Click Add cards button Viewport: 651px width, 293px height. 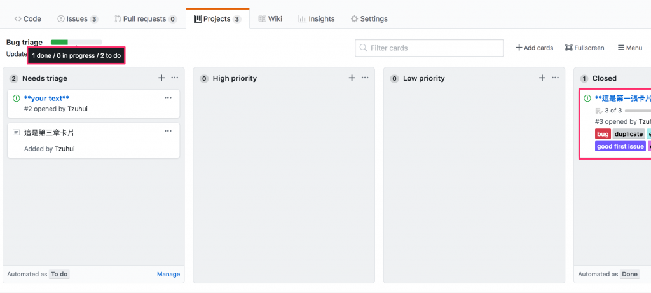click(x=534, y=48)
